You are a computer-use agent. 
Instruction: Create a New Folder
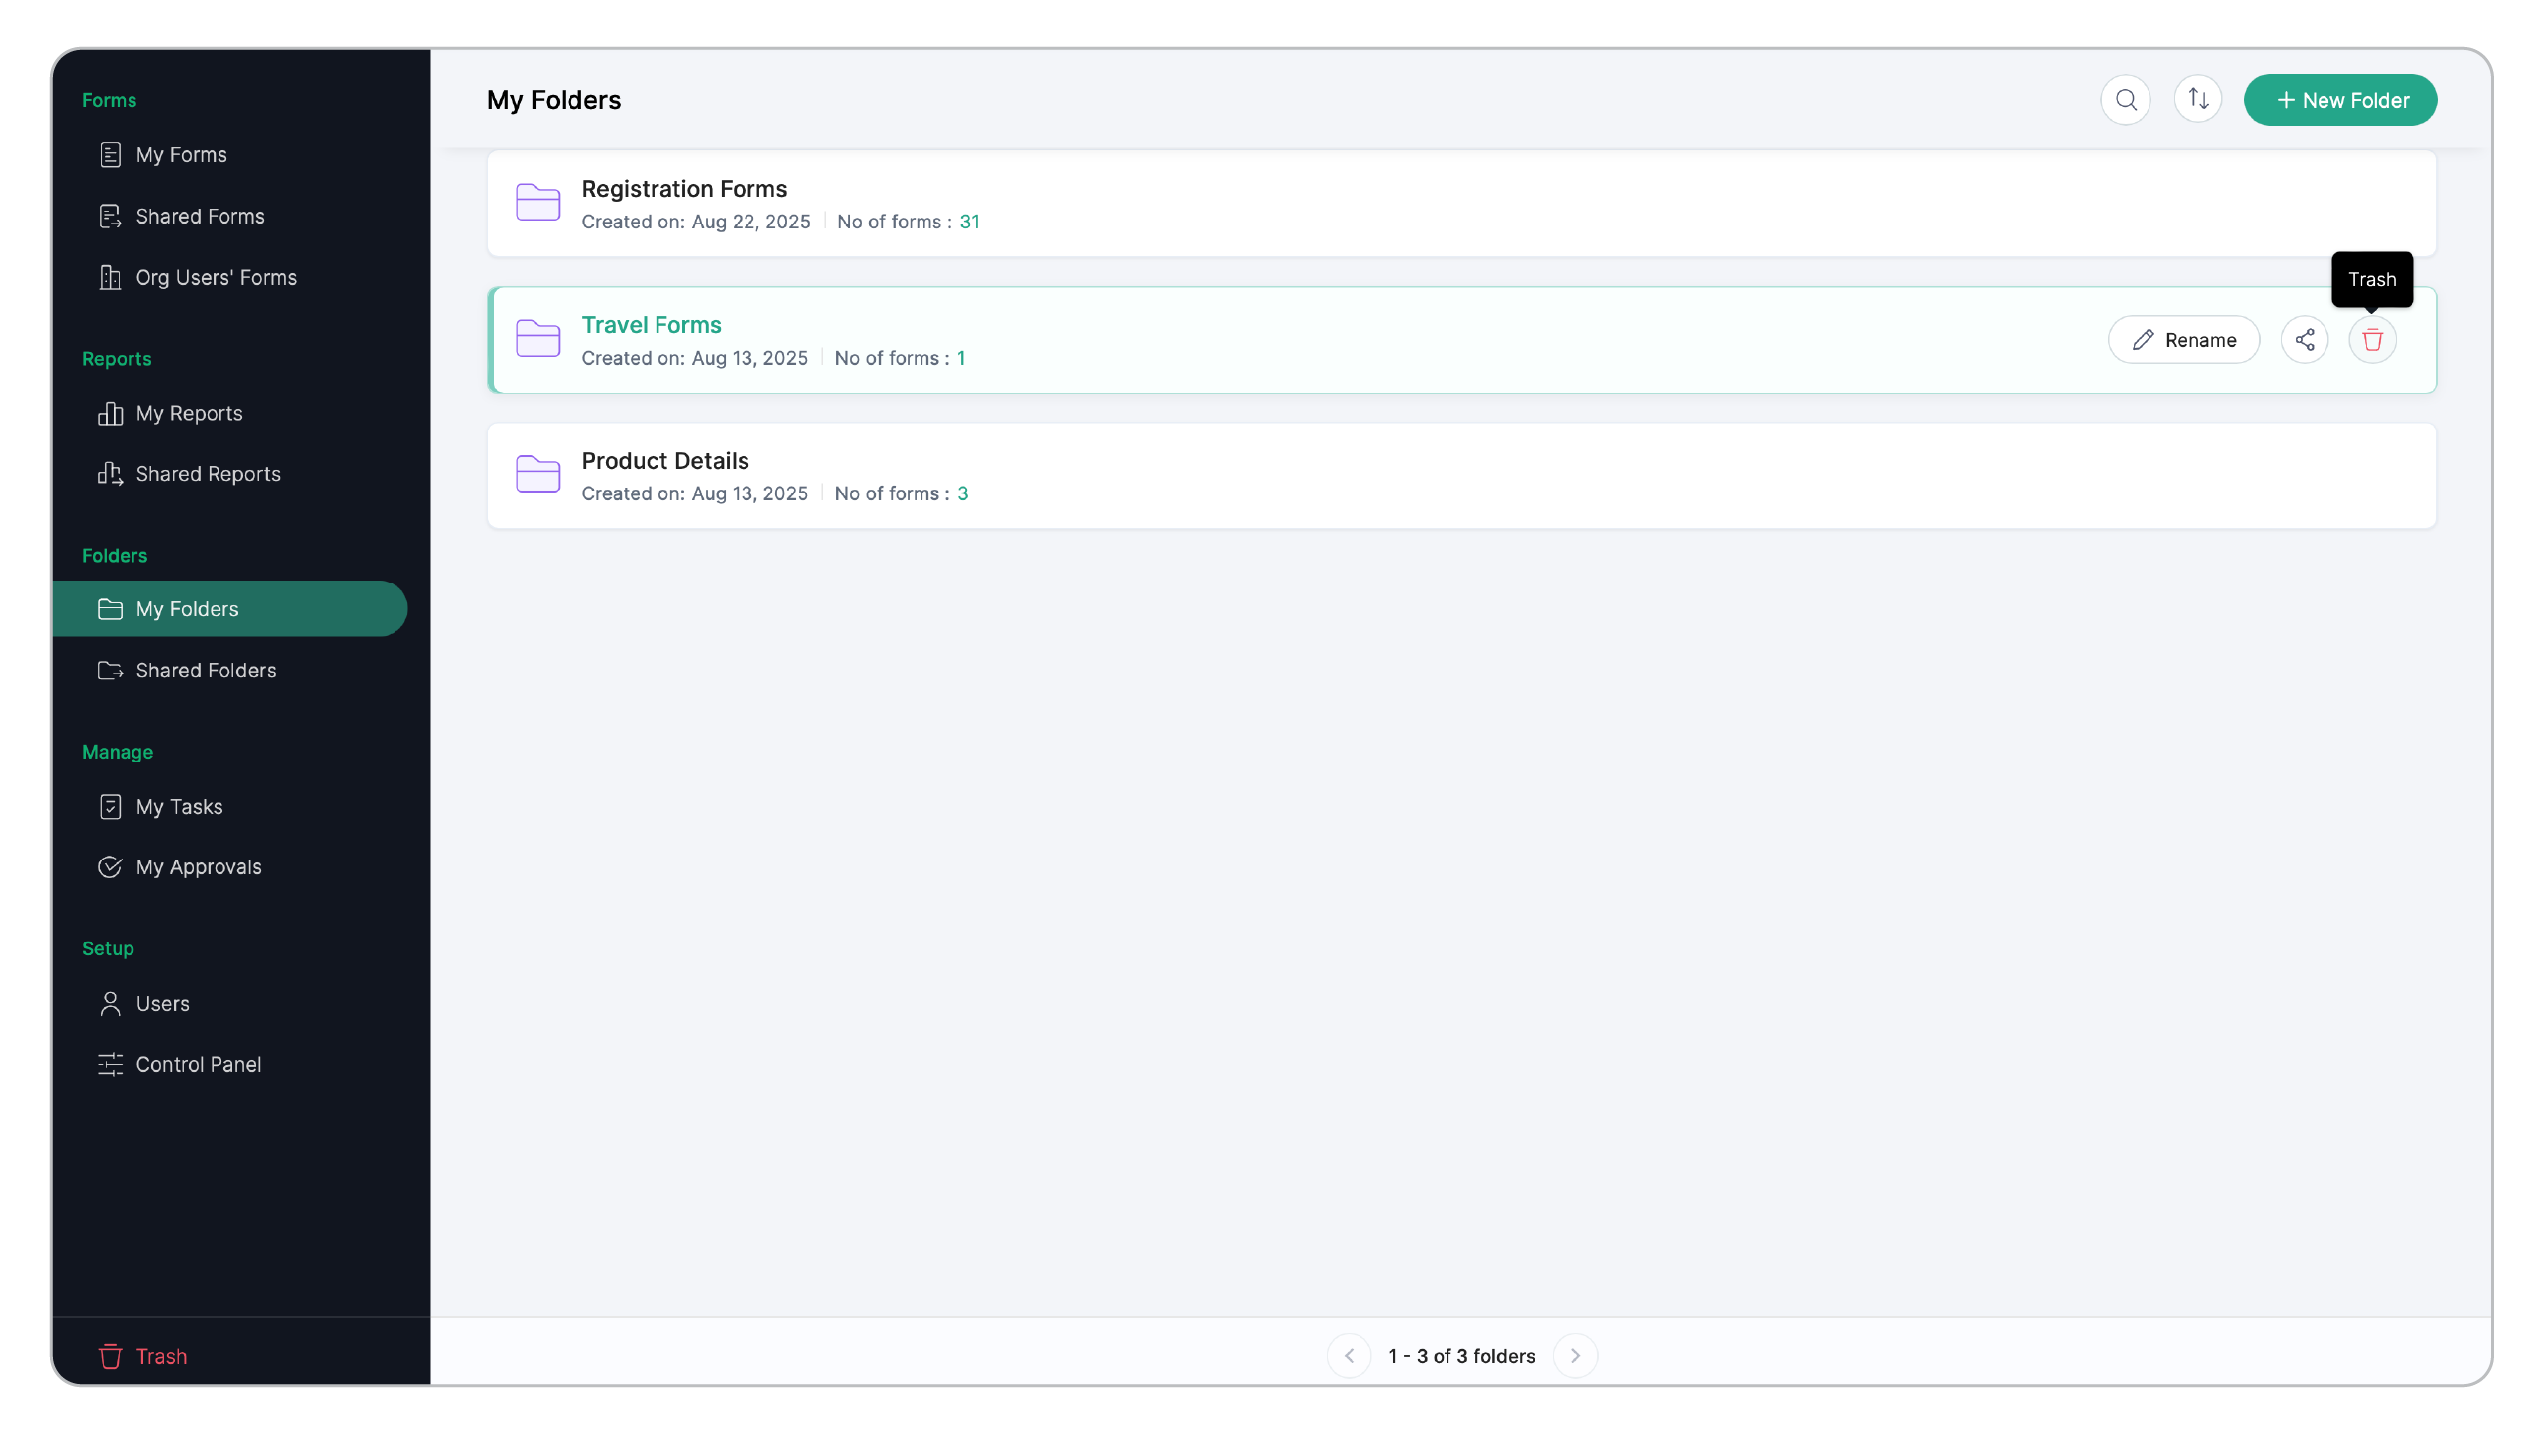(x=2339, y=100)
